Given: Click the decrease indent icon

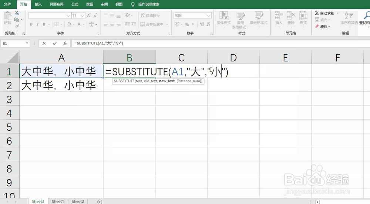Looking at the screenshot, I should click(127, 24).
